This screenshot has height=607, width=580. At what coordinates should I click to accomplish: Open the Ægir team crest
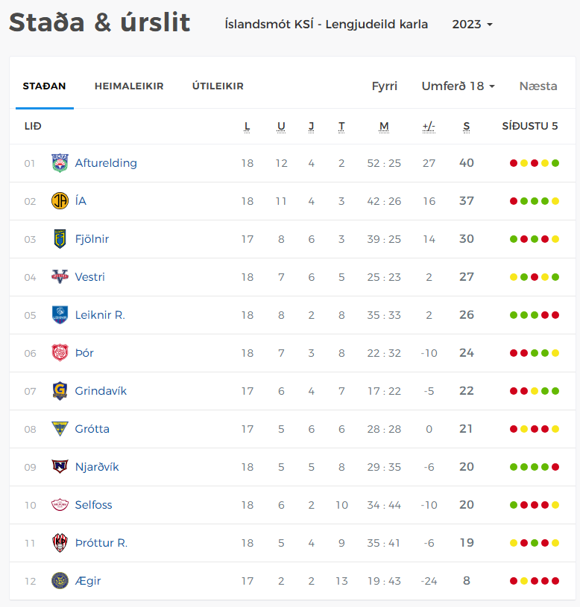coord(60,581)
